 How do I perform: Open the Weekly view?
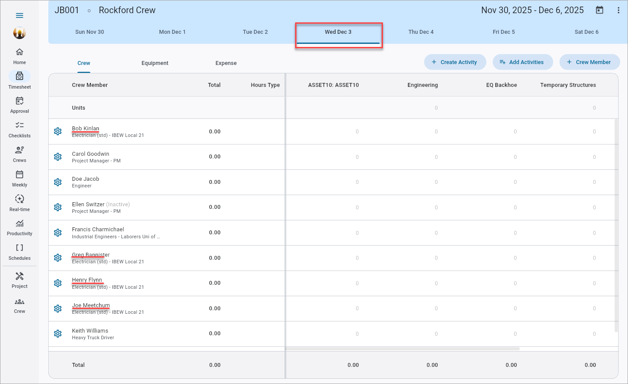[19, 178]
